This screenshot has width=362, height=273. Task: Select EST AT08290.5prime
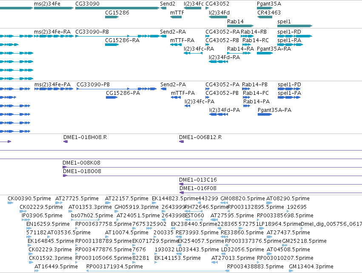coord(288,199)
